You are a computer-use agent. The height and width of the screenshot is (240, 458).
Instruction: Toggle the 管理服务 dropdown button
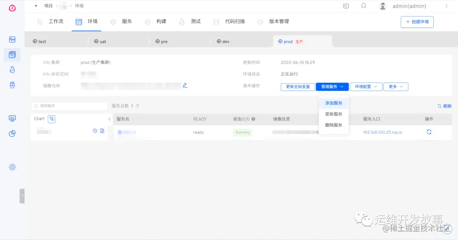(x=332, y=87)
